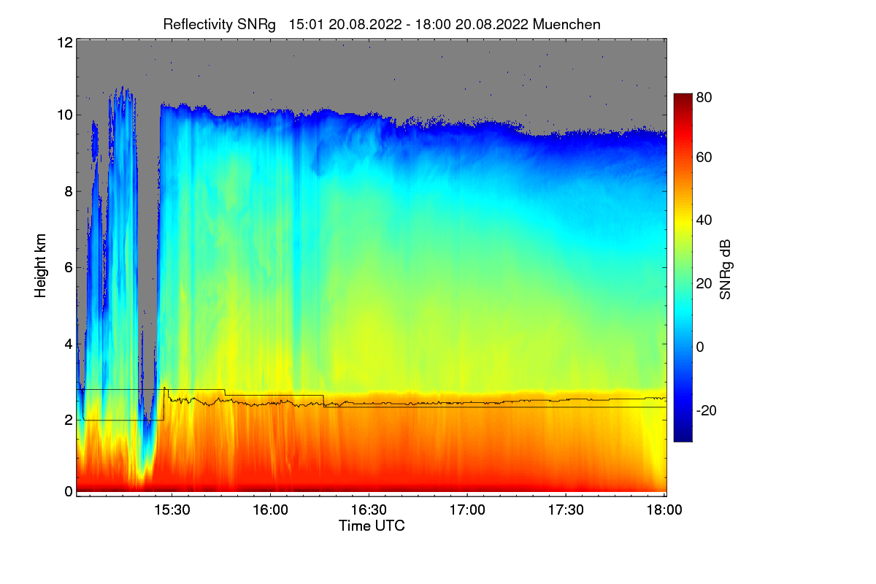This screenshot has height=584, width=876.
Task: Select the 18:00 time tick label
Action: click(x=663, y=511)
